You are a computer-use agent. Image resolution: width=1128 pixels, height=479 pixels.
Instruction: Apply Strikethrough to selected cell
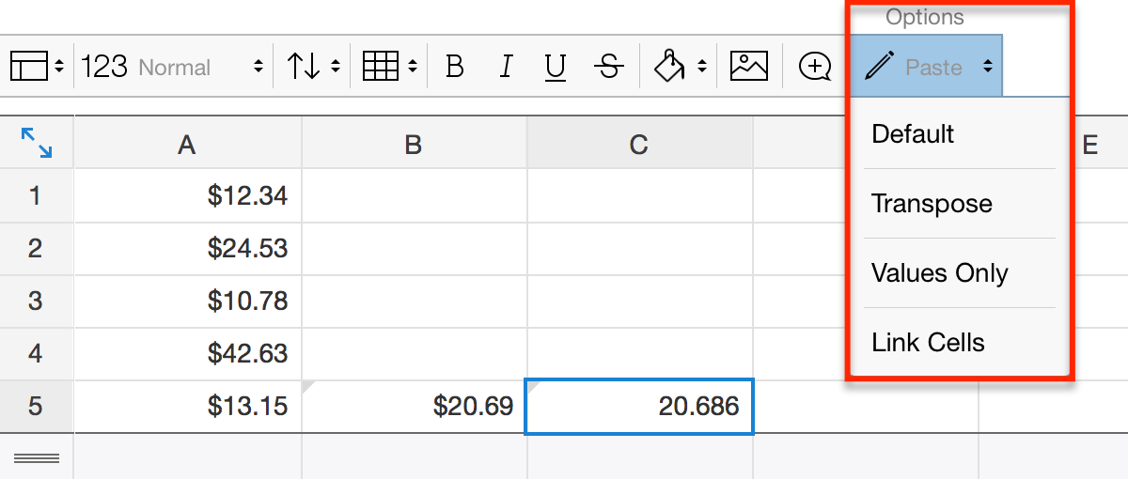pos(609,68)
